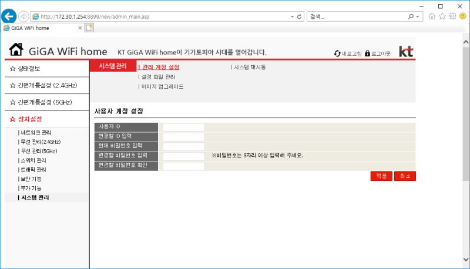Open the browser tools gear icon
This screenshot has height=269, width=470.
(452, 16)
